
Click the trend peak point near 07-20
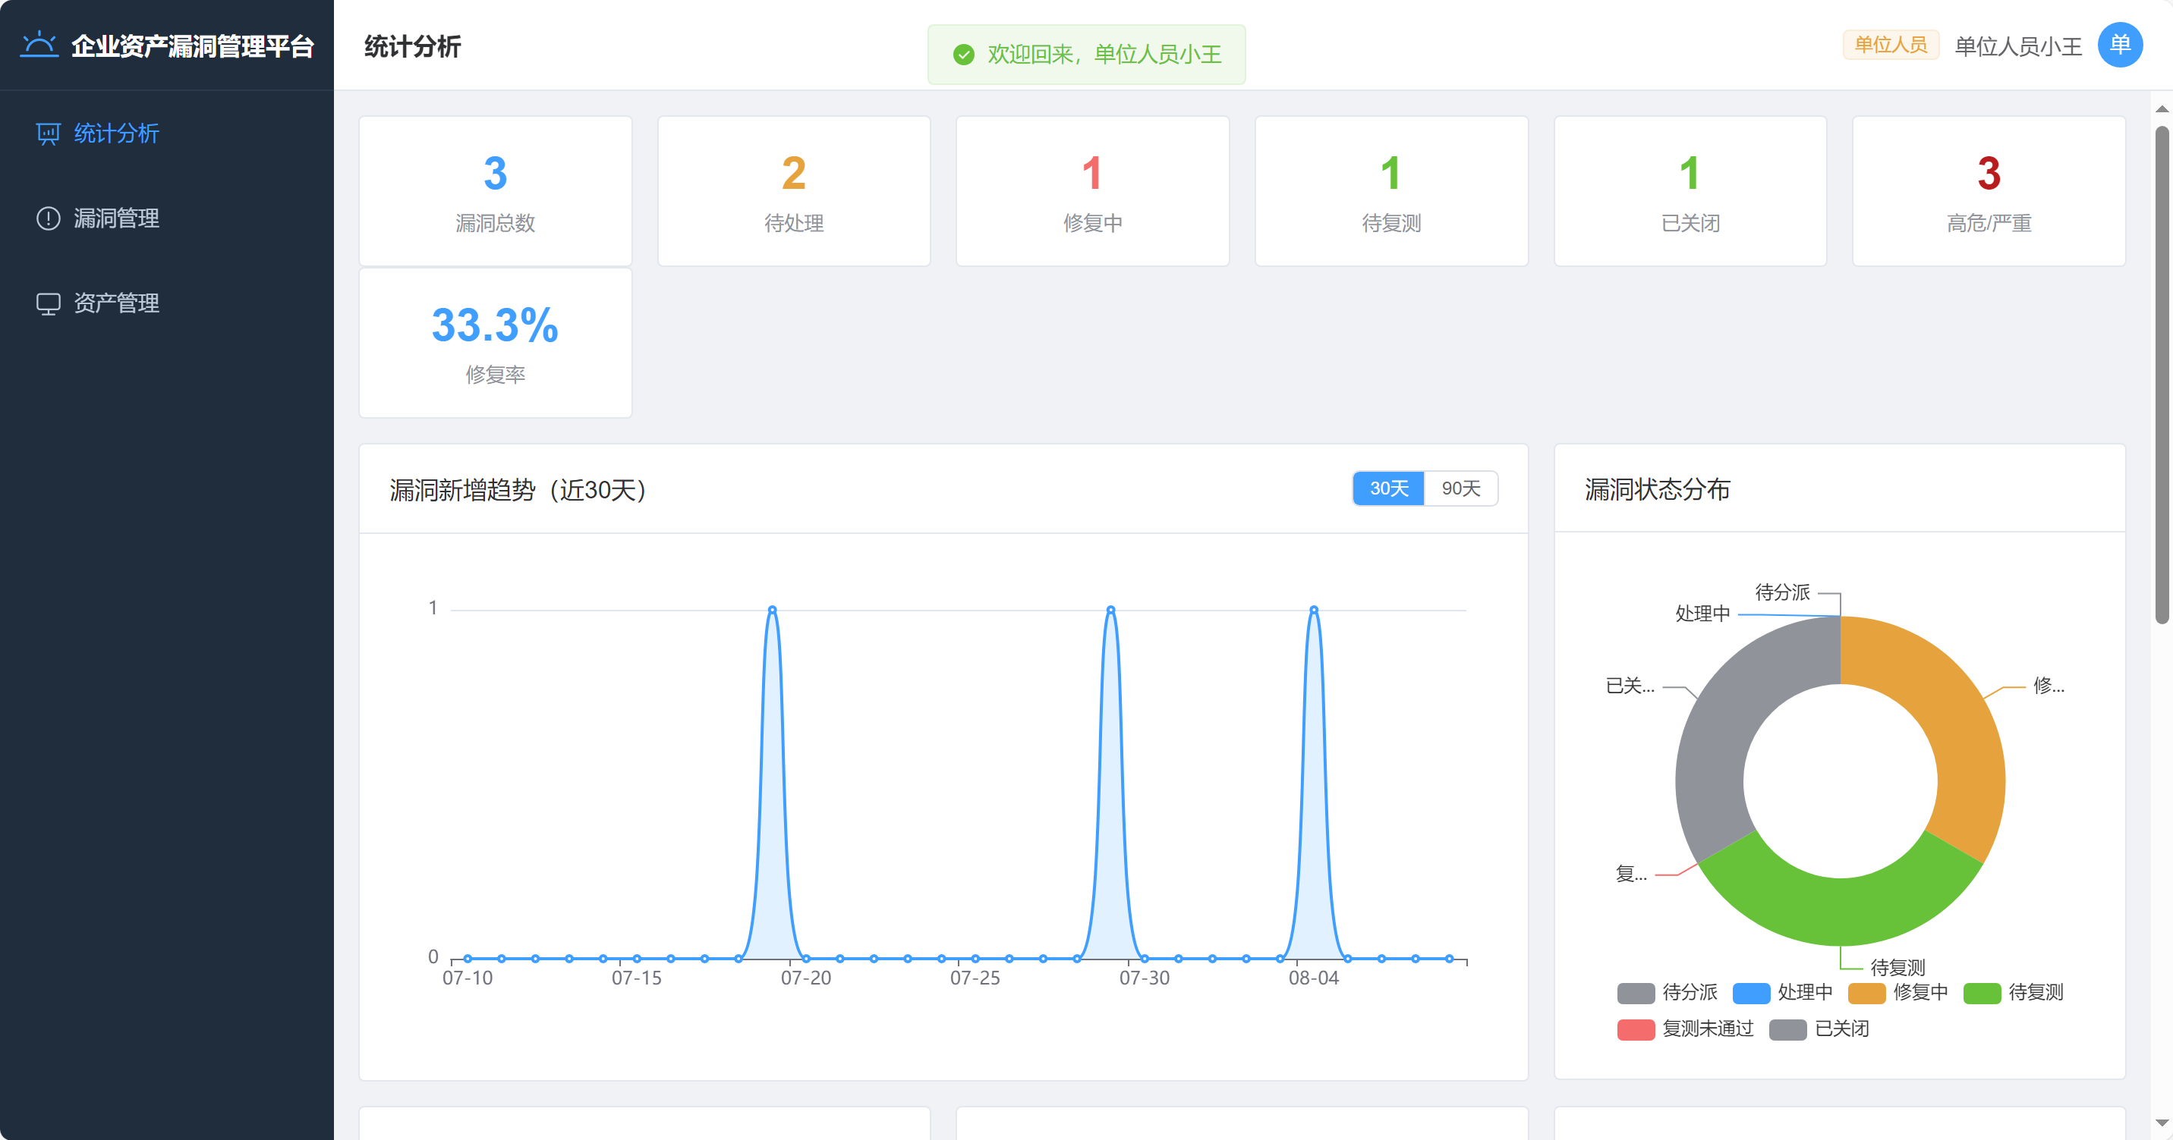click(772, 609)
